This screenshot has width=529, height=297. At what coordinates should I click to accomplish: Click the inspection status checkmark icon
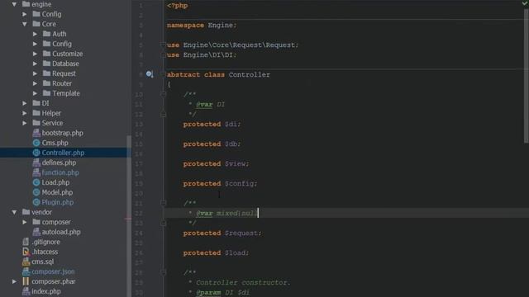pos(525,3)
